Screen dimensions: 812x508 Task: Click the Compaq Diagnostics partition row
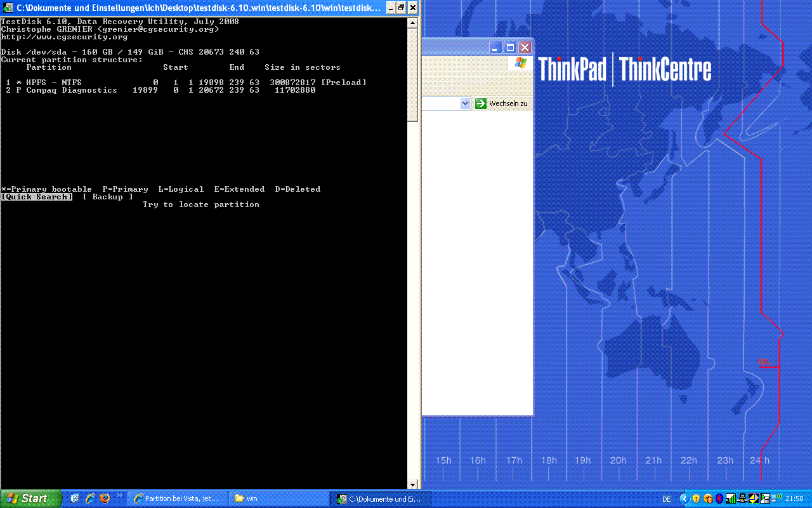pos(160,90)
